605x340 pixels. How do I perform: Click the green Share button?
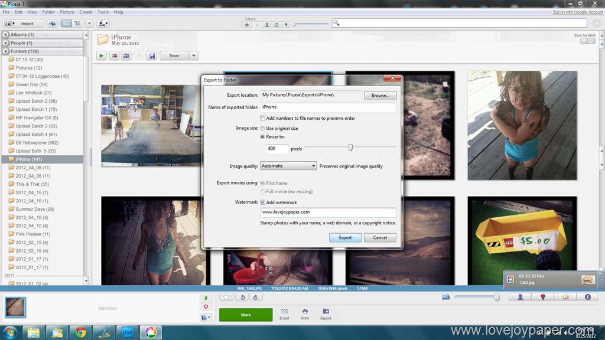coord(246,315)
